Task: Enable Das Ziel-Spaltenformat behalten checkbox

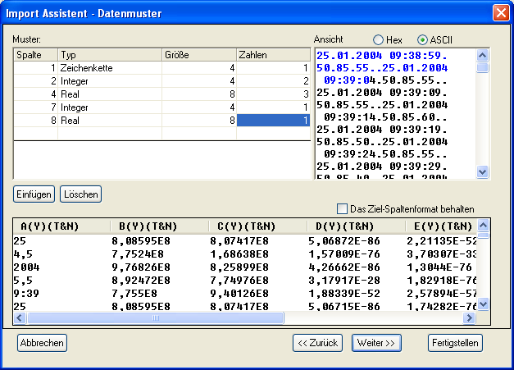Action: point(342,209)
